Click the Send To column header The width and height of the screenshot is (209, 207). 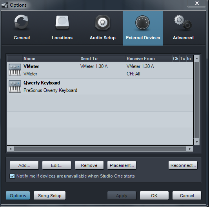tap(103, 59)
